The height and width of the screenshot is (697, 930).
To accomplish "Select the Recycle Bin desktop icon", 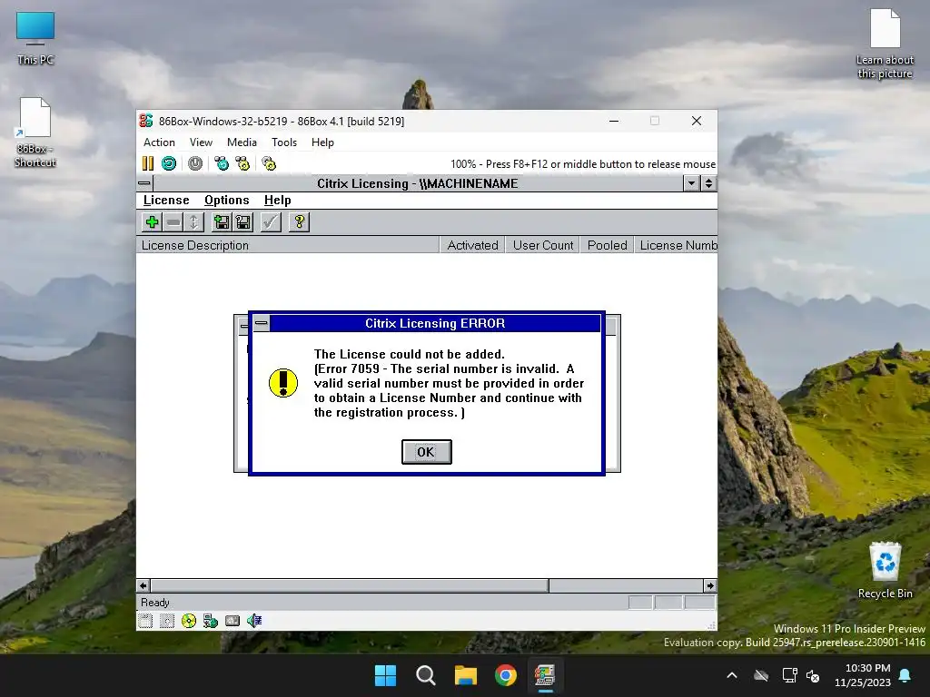I will pos(885,570).
